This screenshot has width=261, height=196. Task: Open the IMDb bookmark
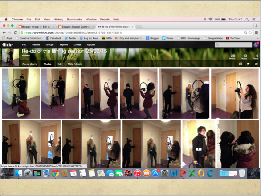(107, 38)
